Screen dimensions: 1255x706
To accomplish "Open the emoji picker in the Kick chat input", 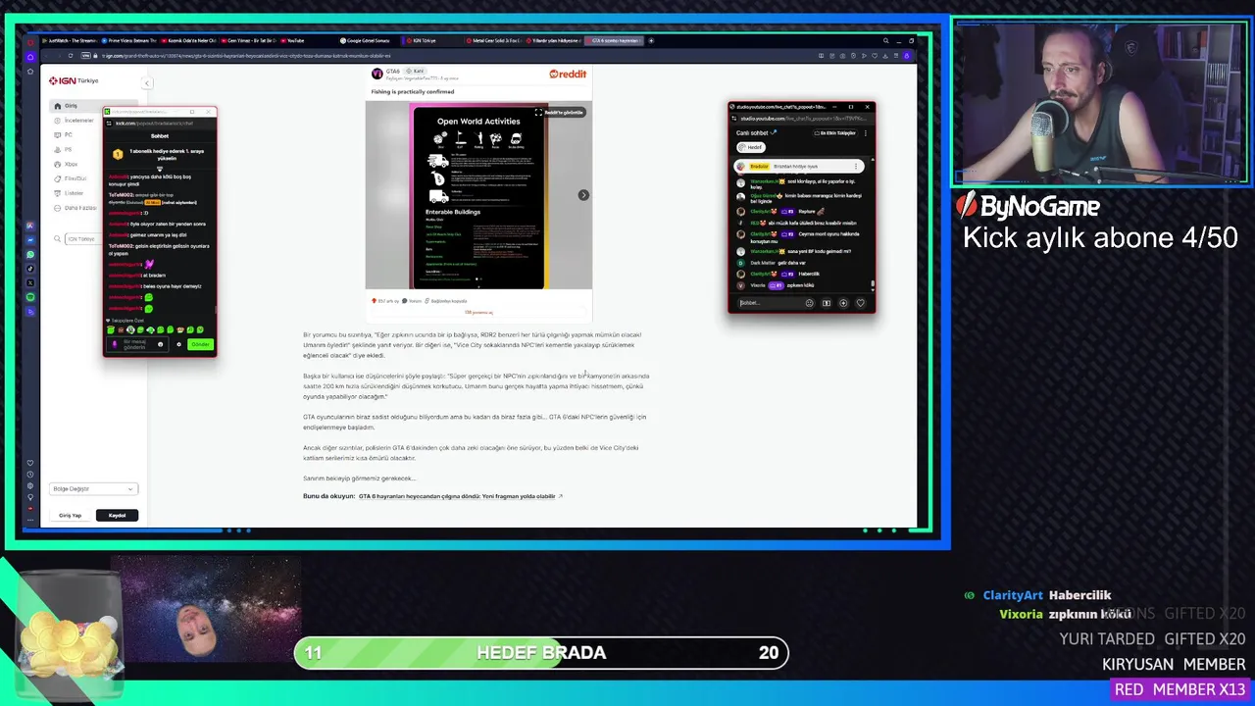I will [x=161, y=344].
